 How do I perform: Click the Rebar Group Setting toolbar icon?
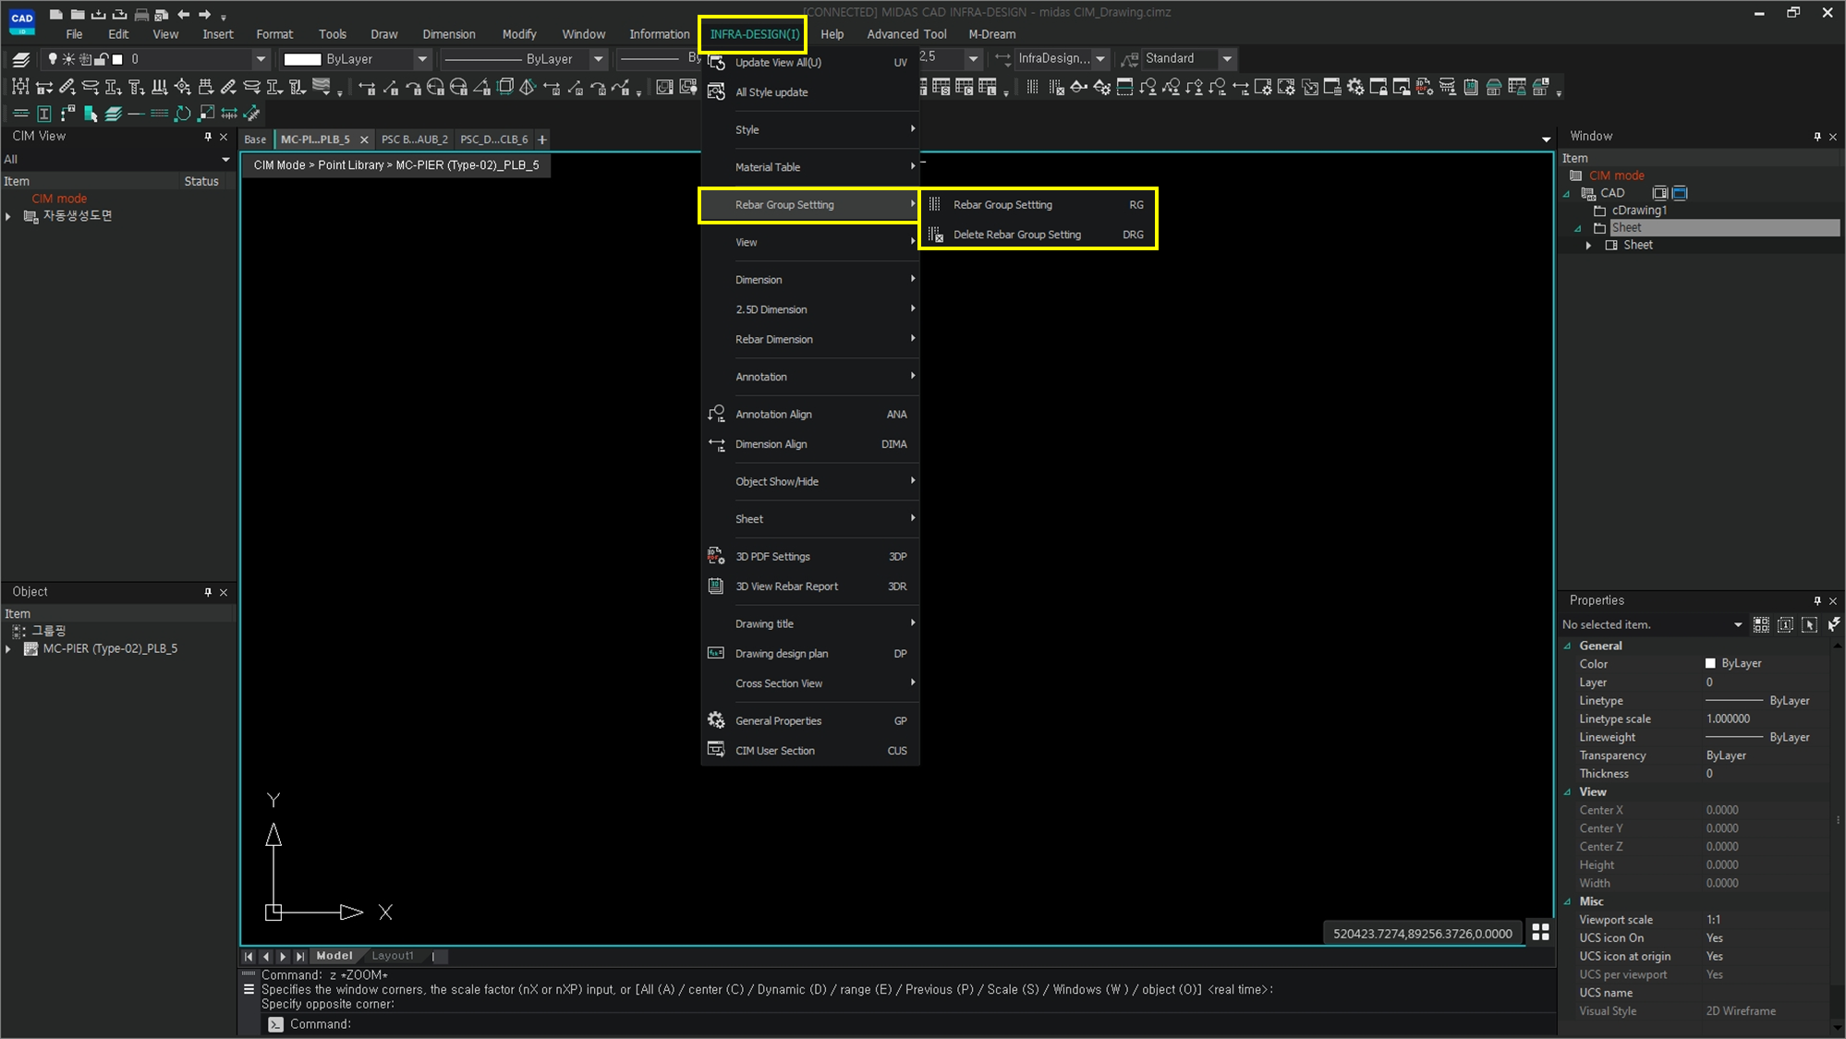(1032, 87)
